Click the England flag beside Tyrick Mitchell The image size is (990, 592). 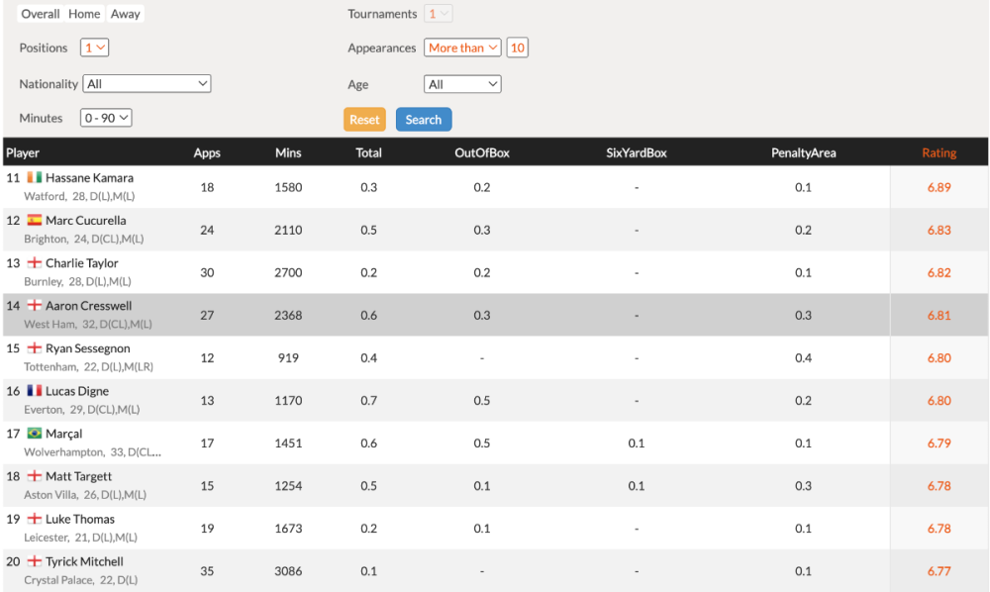tap(35, 561)
